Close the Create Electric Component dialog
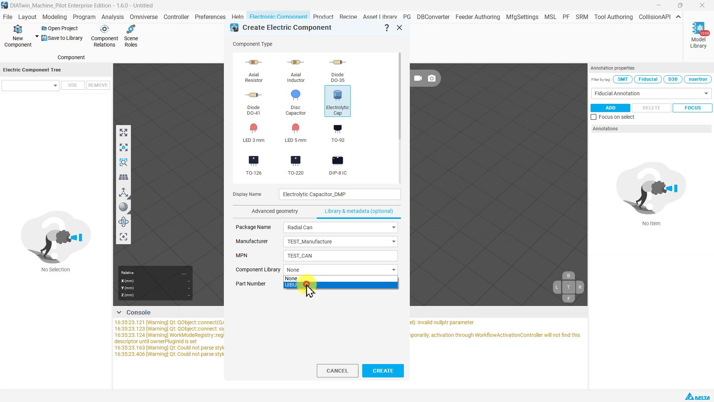Viewport: 714px width, 402px height. tap(399, 28)
